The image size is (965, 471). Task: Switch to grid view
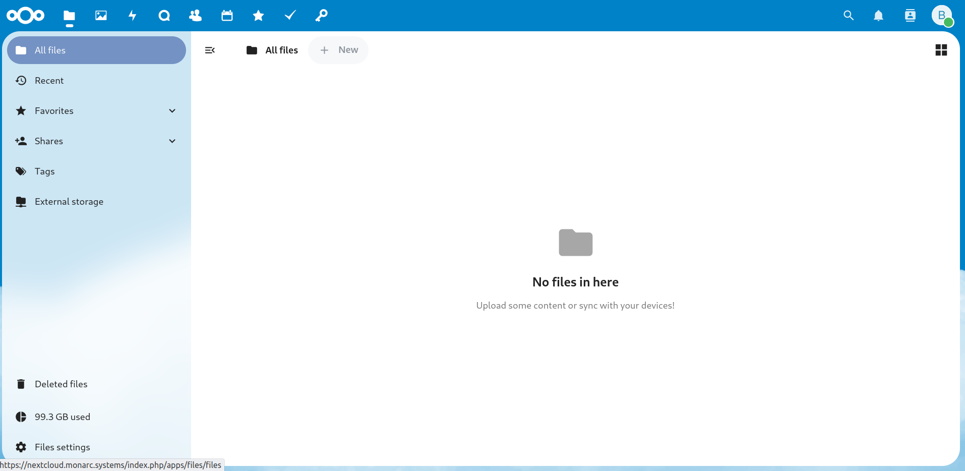point(941,50)
